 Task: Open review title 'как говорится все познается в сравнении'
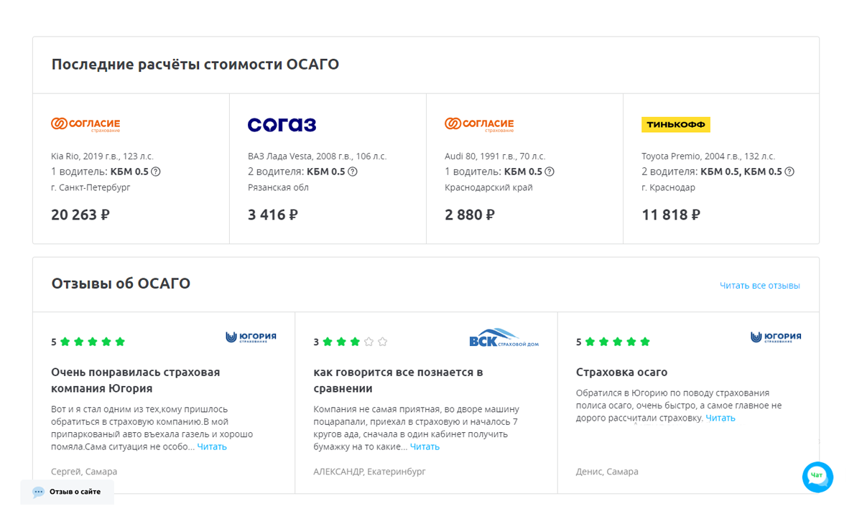click(x=398, y=380)
